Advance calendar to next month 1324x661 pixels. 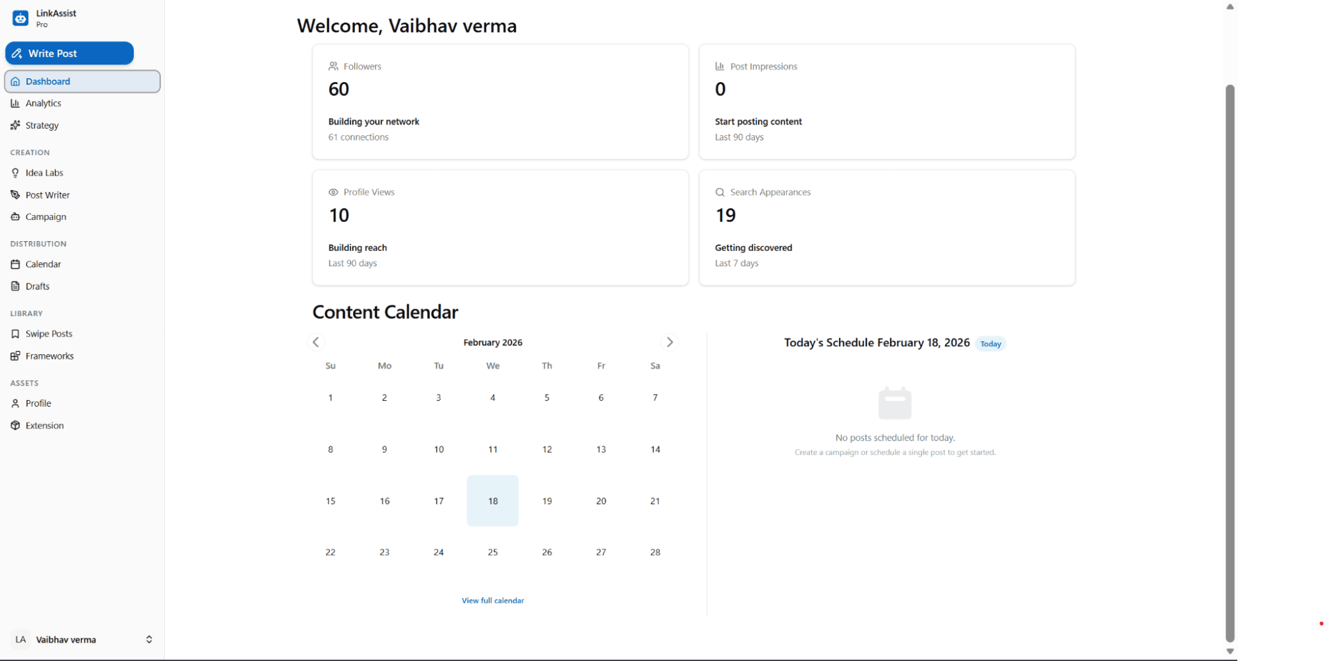pos(670,342)
